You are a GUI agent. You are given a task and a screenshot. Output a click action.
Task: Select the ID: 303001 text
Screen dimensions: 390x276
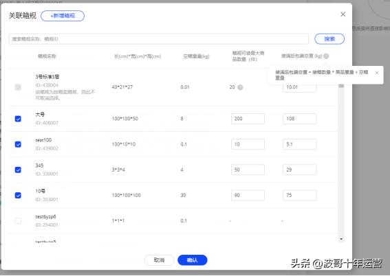[x=47, y=200]
